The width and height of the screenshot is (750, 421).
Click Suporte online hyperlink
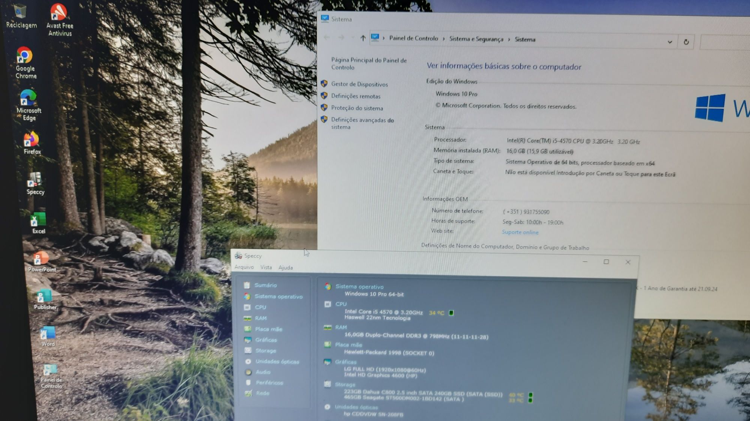pos(520,232)
